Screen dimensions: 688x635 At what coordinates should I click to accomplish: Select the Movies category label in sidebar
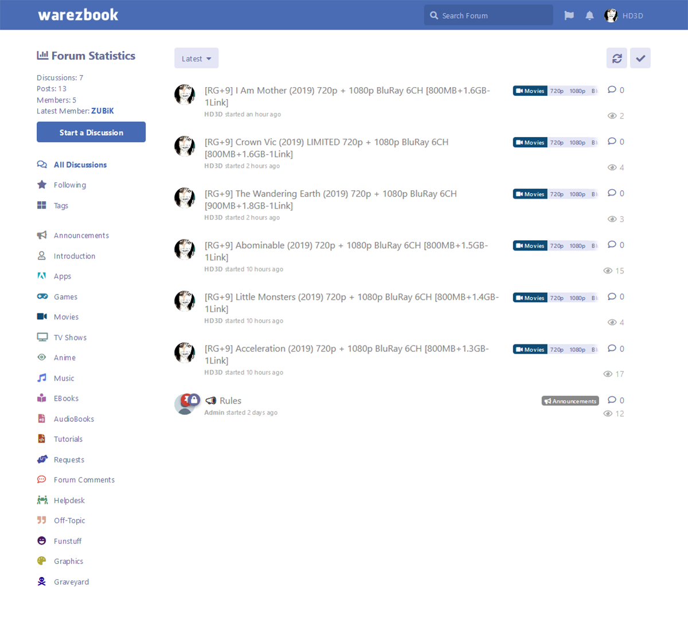[x=66, y=316]
